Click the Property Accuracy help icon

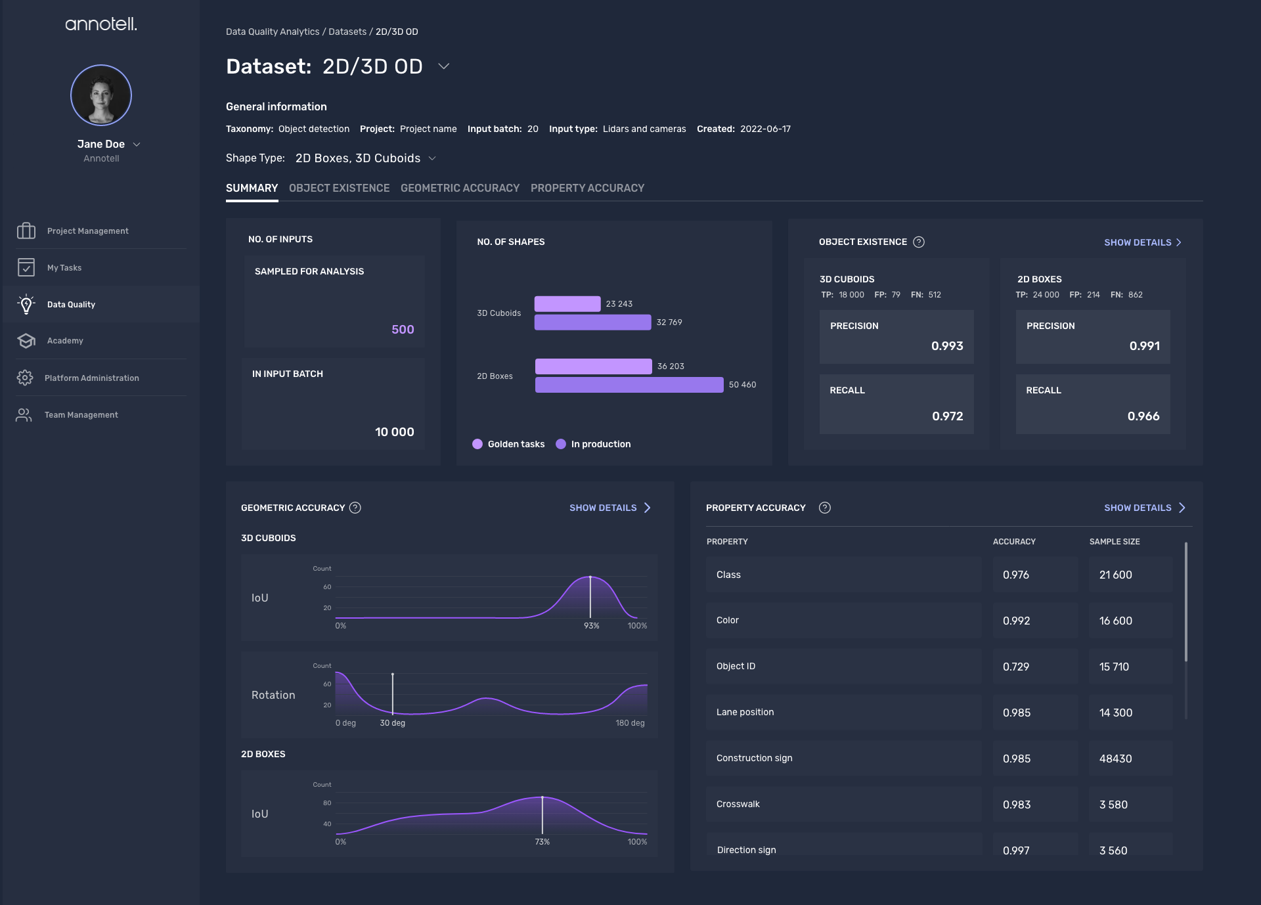[825, 508]
